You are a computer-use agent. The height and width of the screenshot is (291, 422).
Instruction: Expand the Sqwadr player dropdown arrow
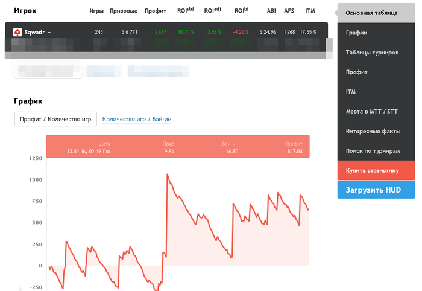(x=49, y=33)
